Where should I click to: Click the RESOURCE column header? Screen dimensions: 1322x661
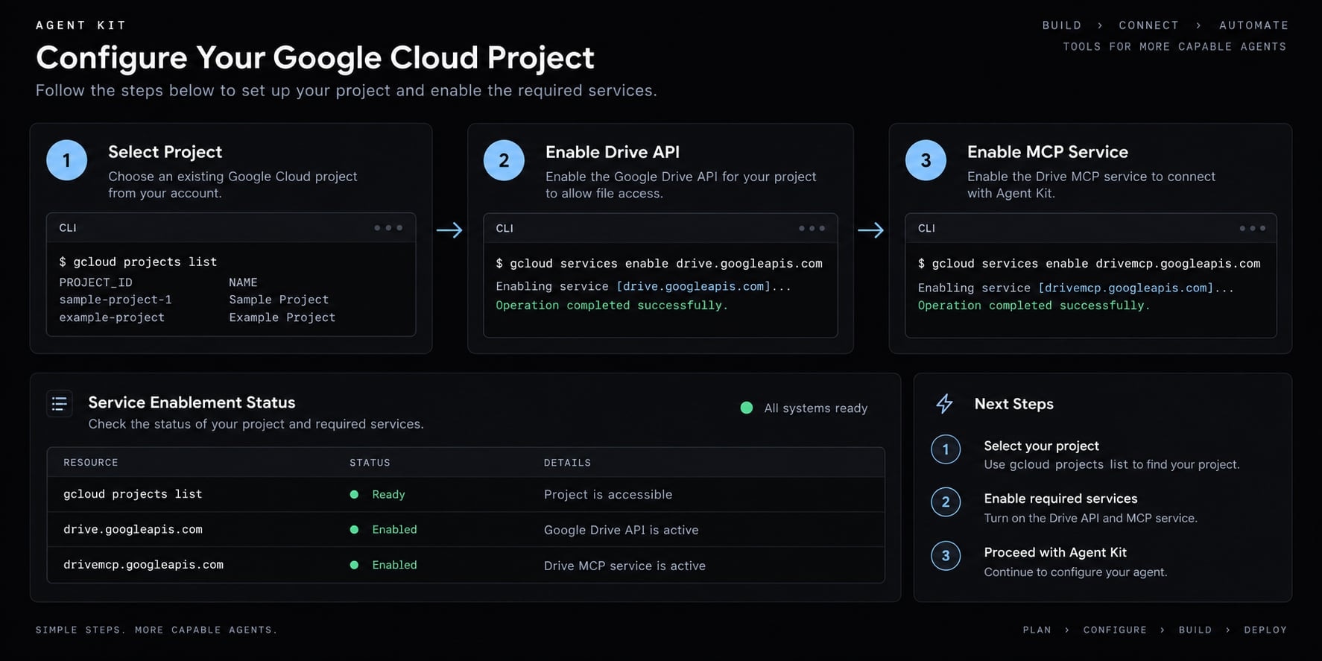coord(91,463)
